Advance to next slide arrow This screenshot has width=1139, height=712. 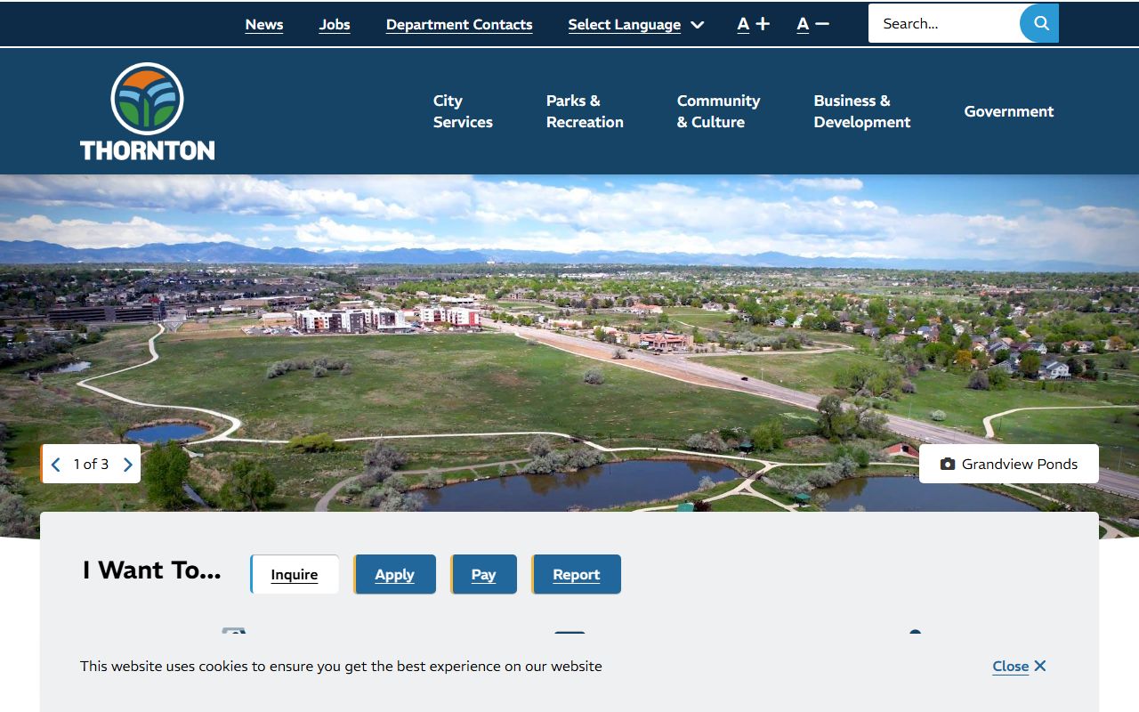(127, 465)
